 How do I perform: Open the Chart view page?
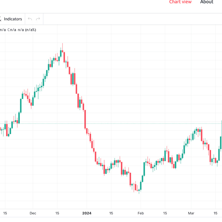pyautogui.click(x=180, y=2)
